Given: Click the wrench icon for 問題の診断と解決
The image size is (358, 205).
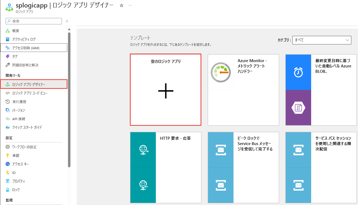Looking at the screenshot, I should tap(8, 65).
